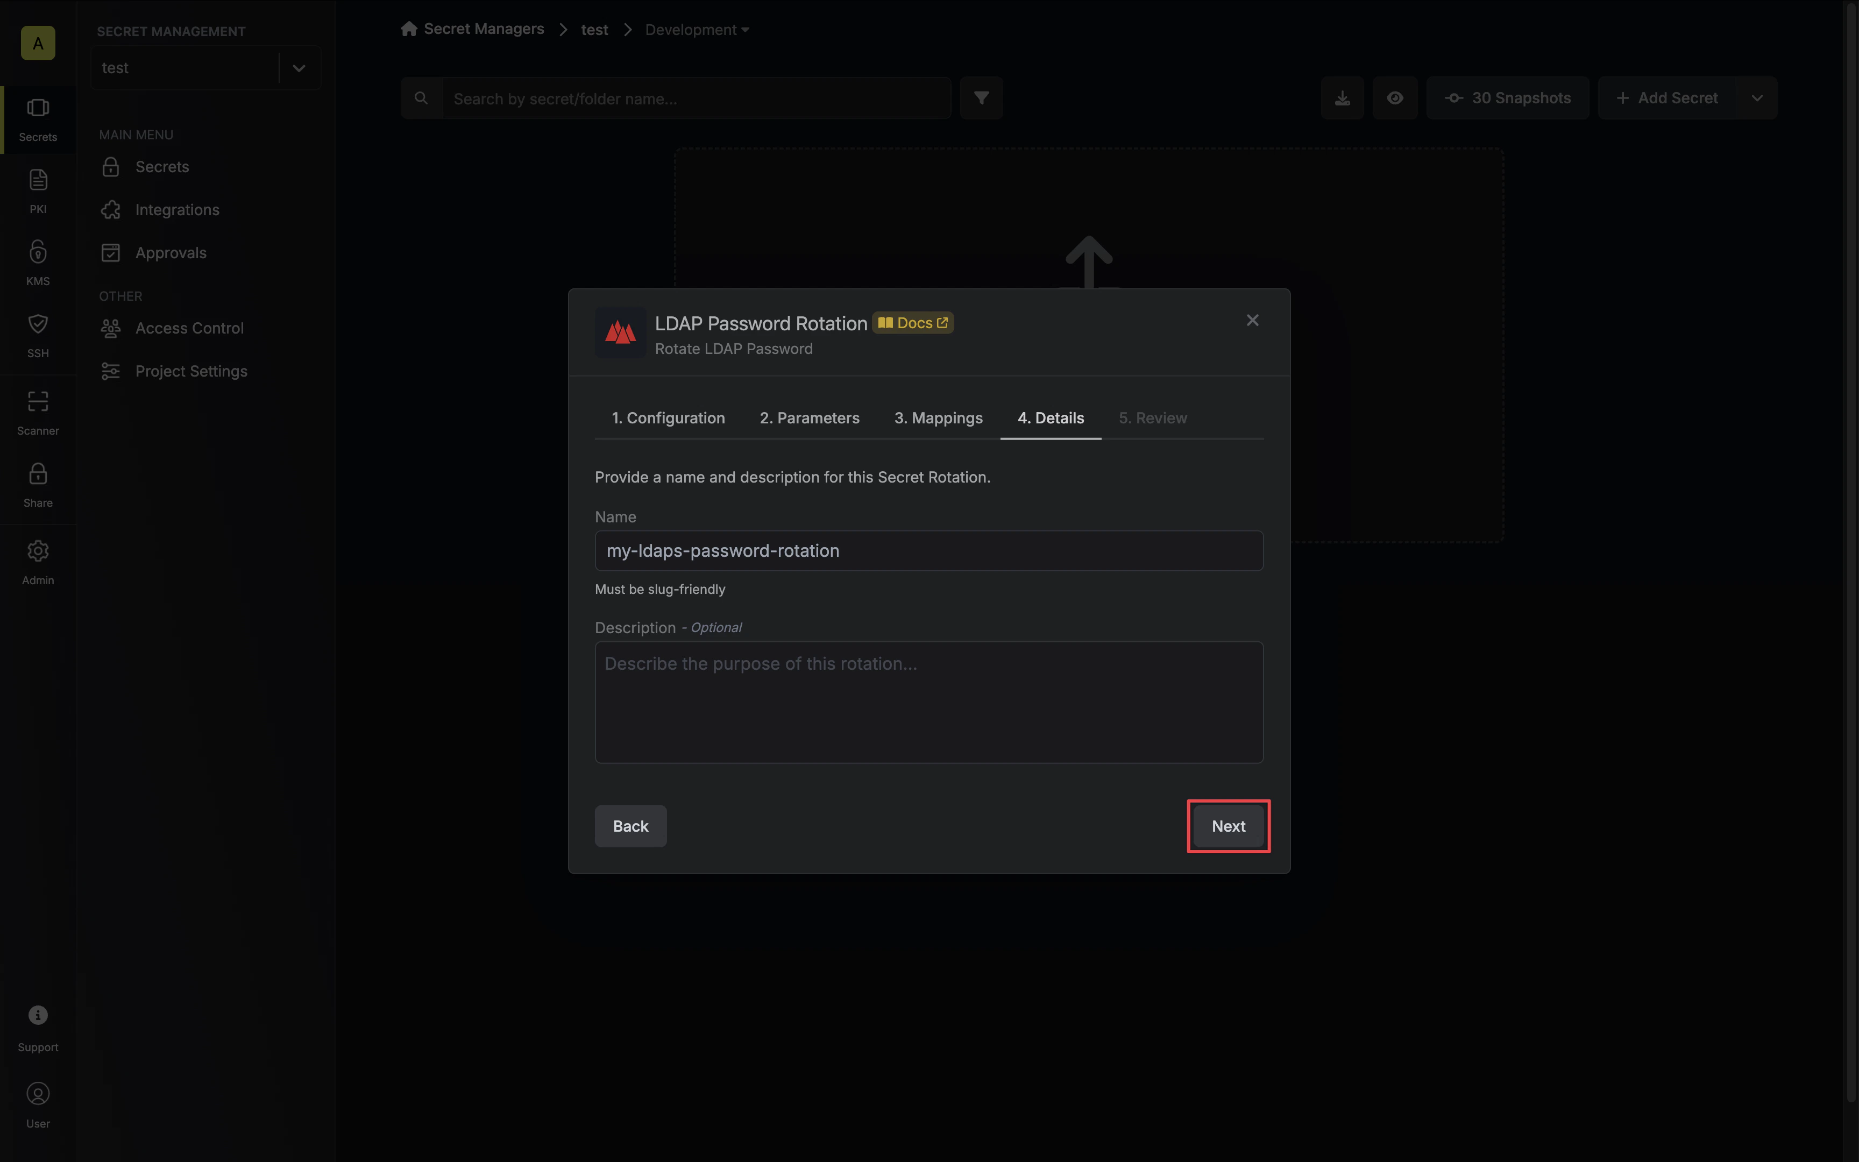This screenshot has height=1162, width=1859.
Task: Open the Docs link
Action: [x=913, y=323]
